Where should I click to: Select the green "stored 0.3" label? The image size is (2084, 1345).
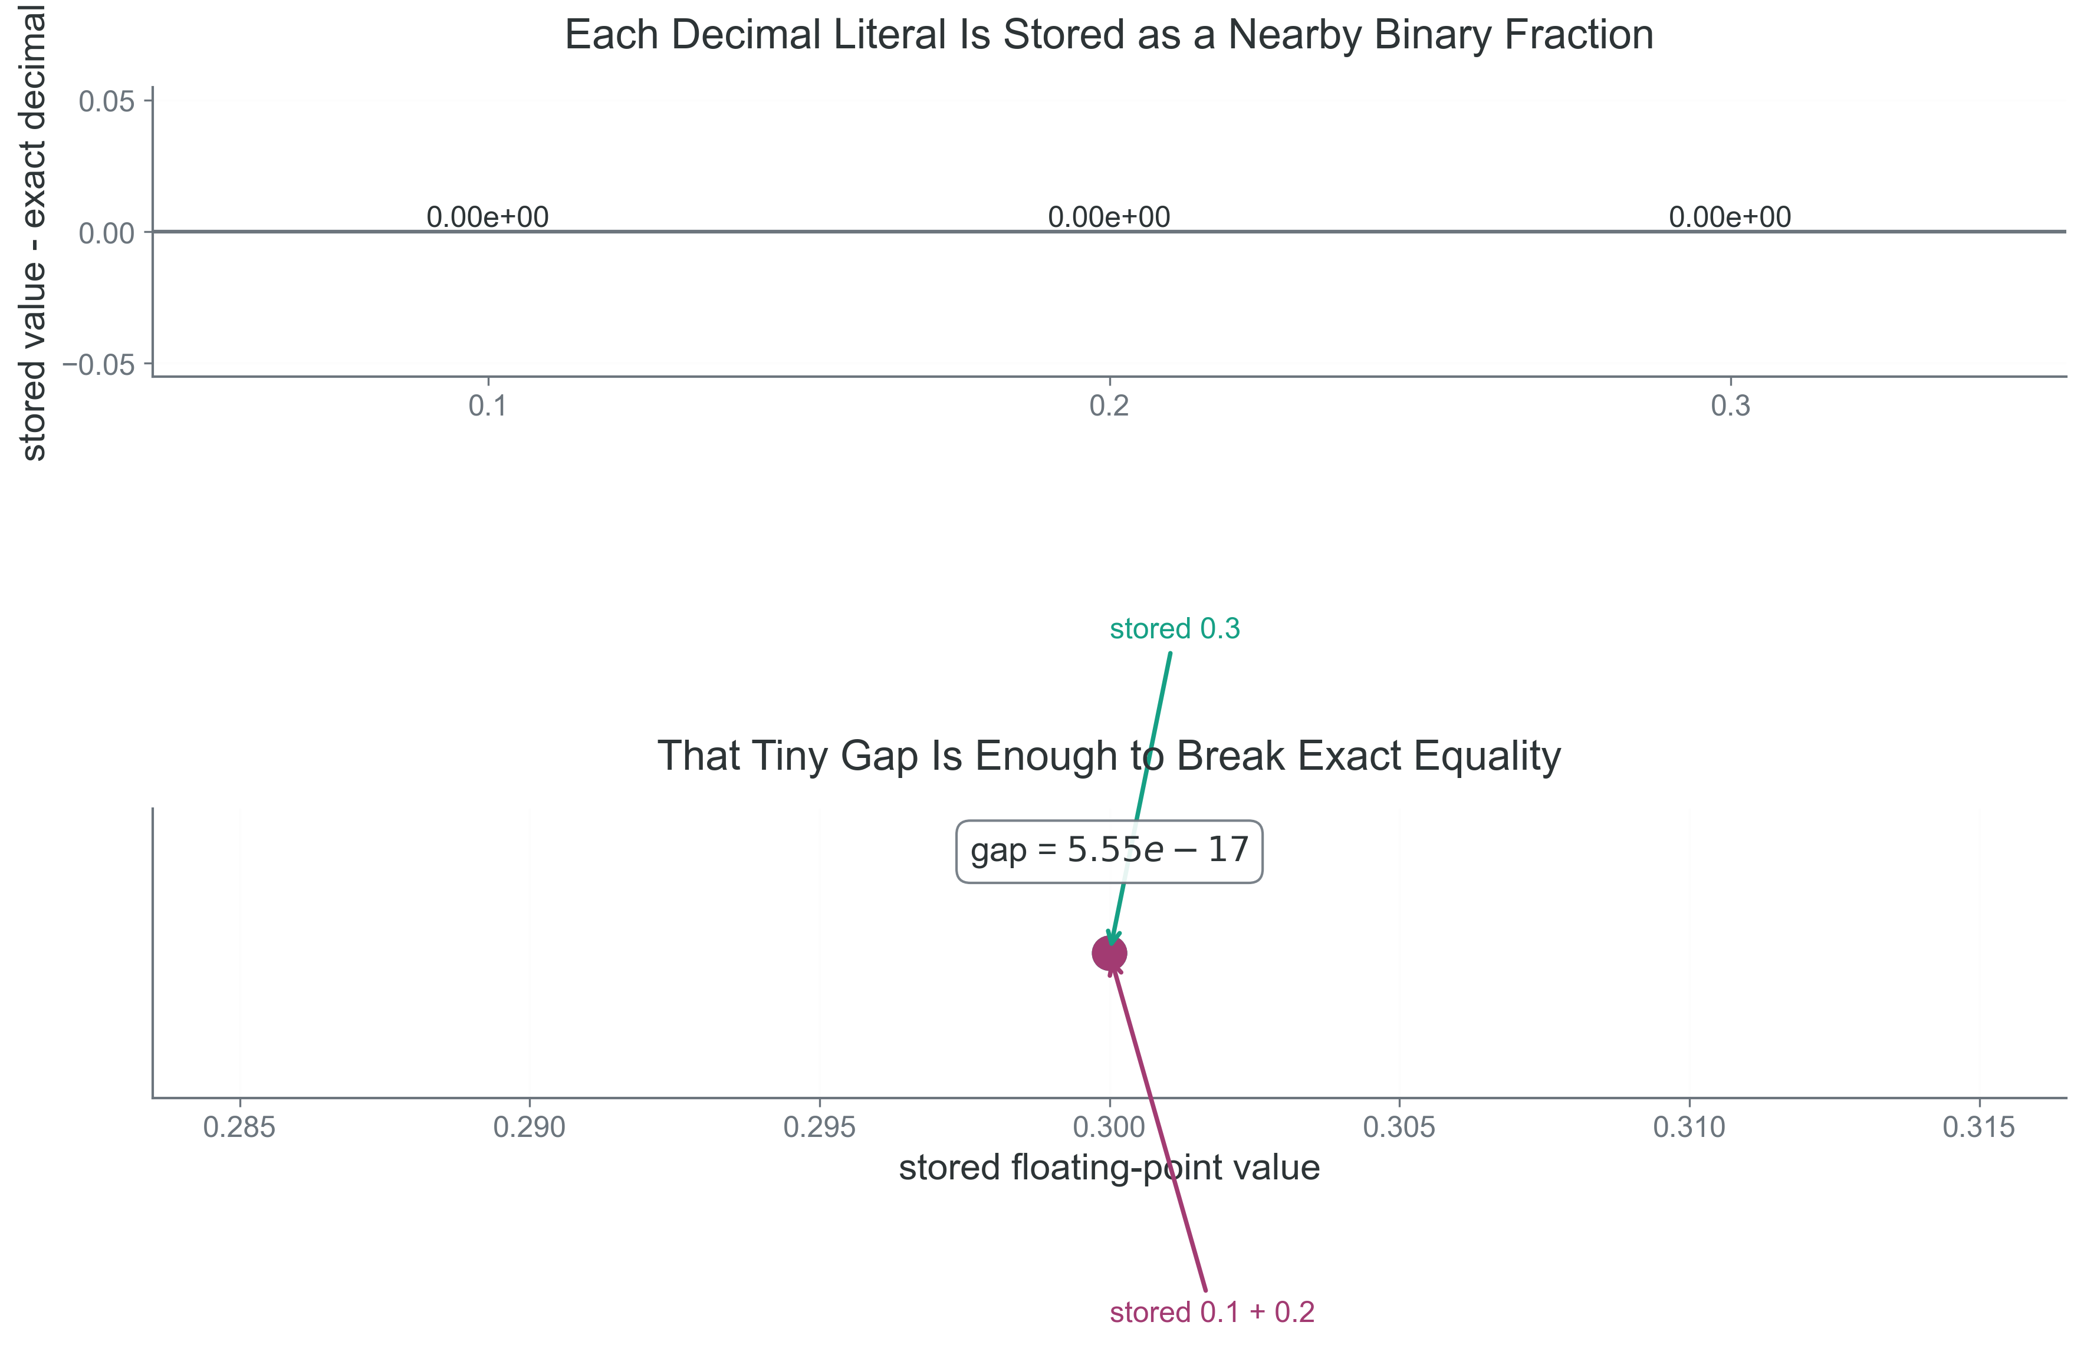[1174, 629]
